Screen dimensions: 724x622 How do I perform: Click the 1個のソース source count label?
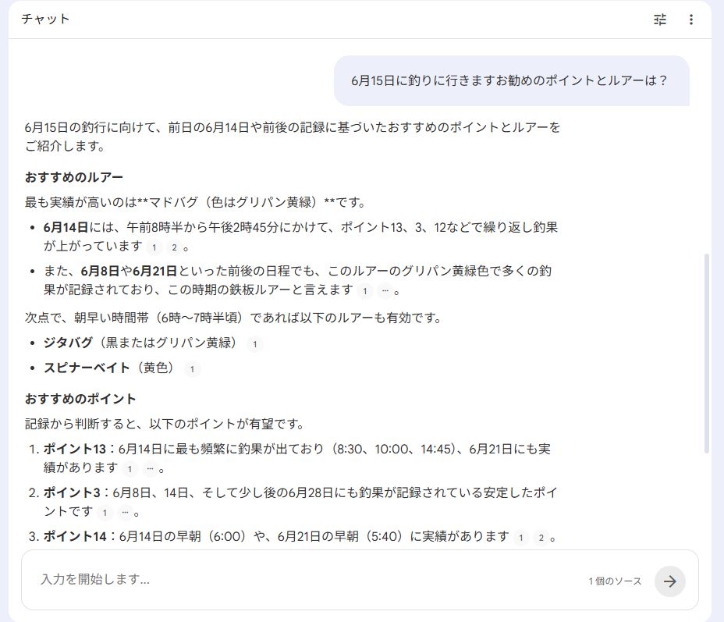click(x=615, y=581)
